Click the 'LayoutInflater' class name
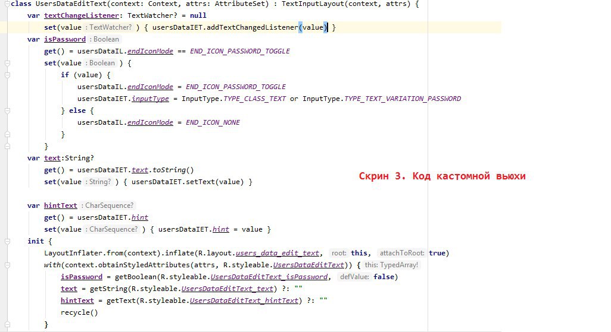 (73, 253)
